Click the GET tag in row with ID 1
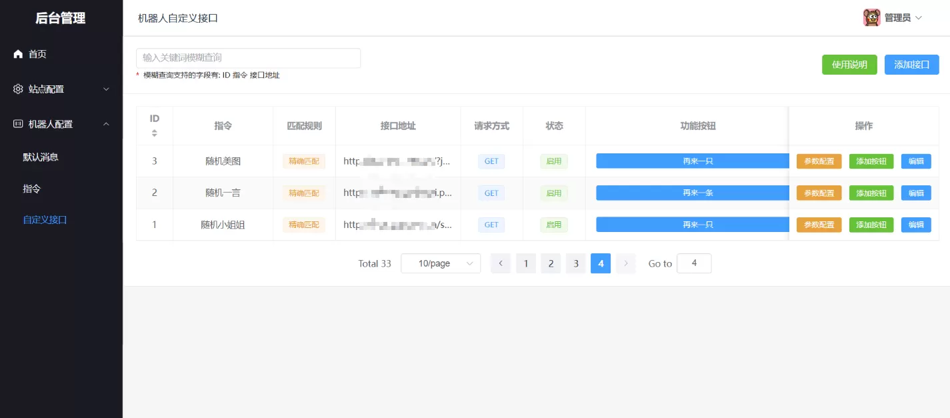The width and height of the screenshot is (950, 418). tap(491, 225)
